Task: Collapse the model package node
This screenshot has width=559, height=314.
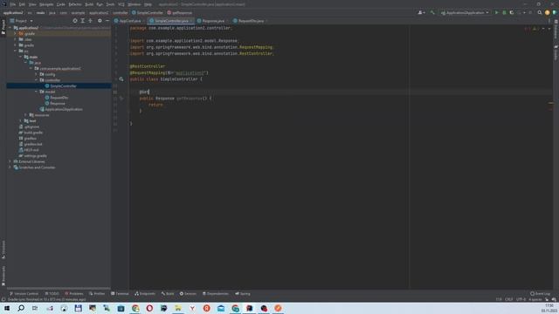Action: click(x=36, y=92)
